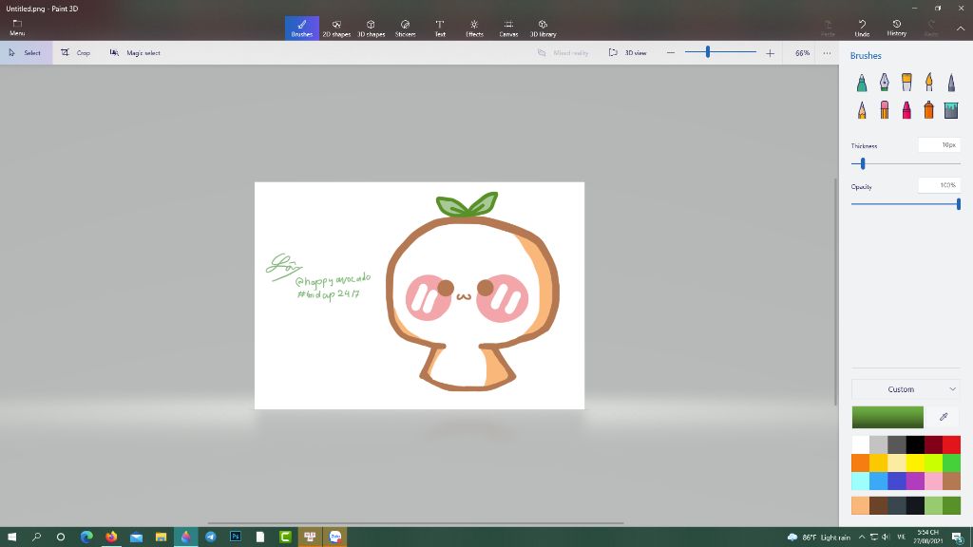Select the Calligraphy pen brush
The height and width of the screenshot is (547, 973).
885,83
